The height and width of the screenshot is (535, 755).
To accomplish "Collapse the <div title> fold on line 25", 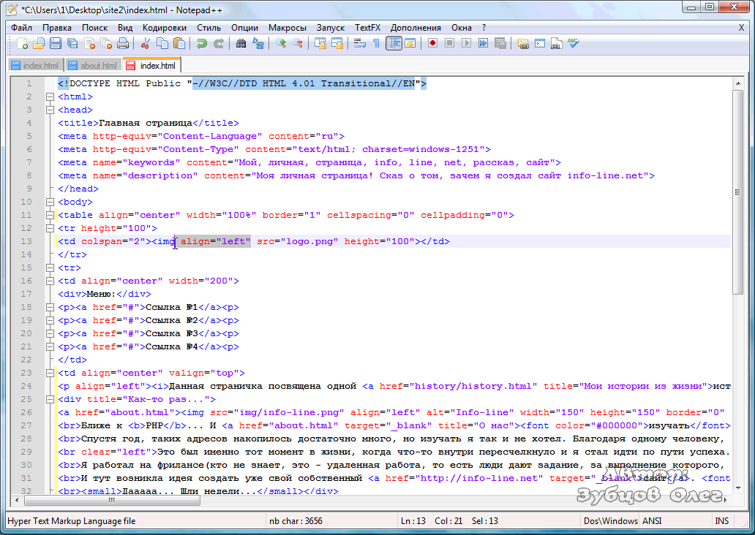I will [50, 399].
